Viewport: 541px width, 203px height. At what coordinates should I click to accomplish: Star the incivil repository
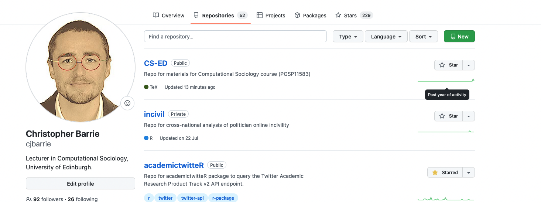coord(449,116)
